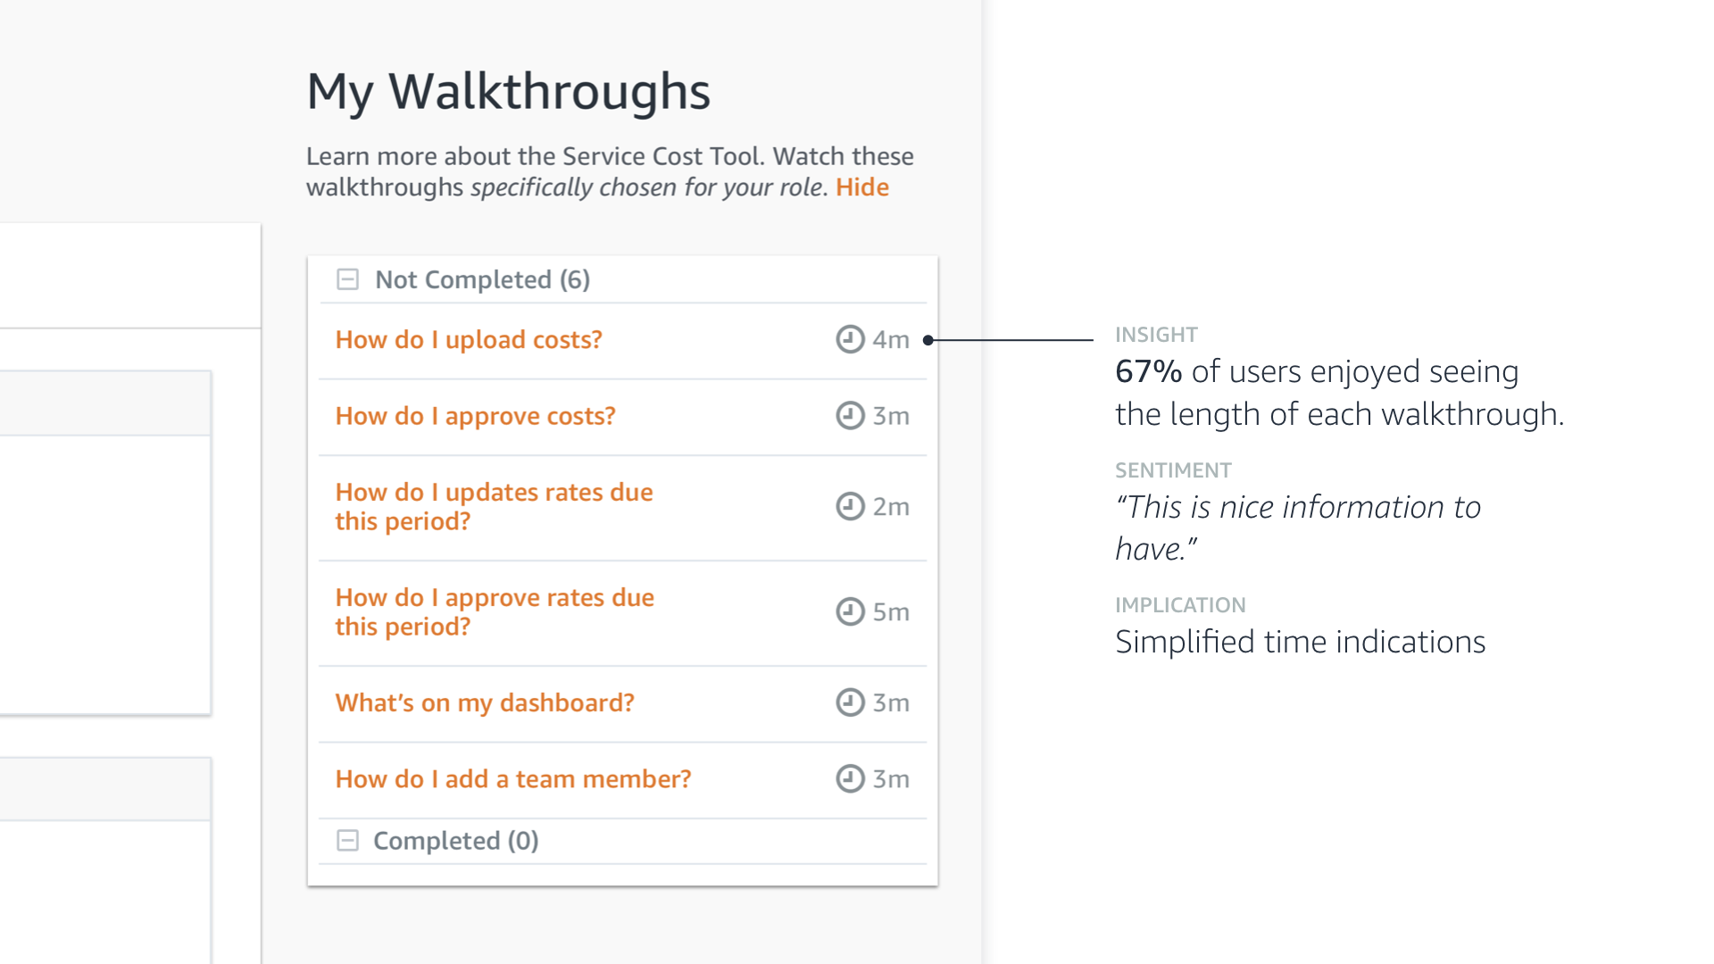The width and height of the screenshot is (1714, 964).
Task: Collapse the Completed (0) section
Action: point(347,841)
